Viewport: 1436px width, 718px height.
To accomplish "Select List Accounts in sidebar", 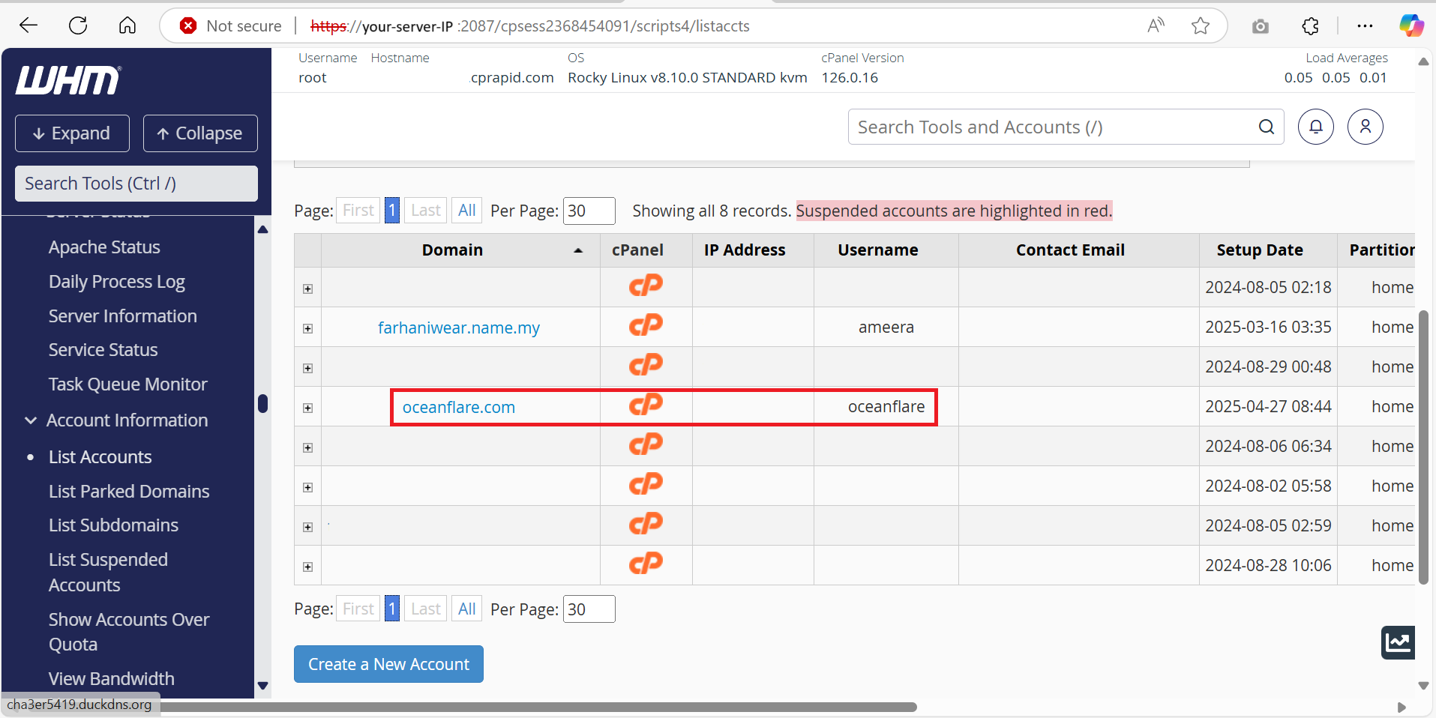I will pyautogui.click(x=100, y=457).
